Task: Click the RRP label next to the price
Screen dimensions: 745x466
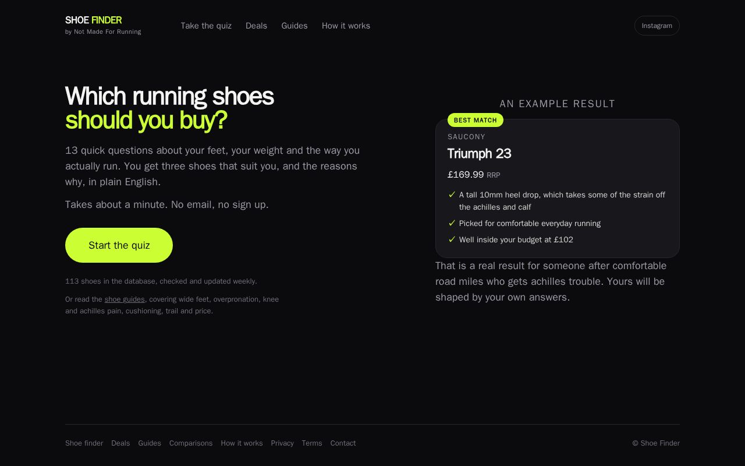Action: point(494,175)
